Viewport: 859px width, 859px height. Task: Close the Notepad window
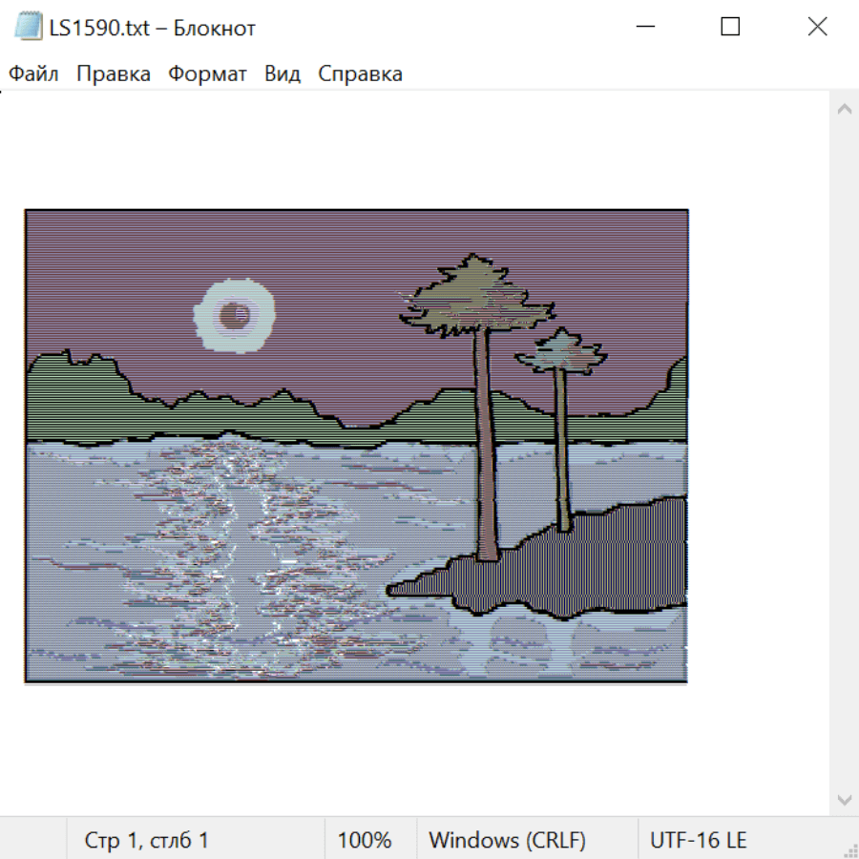tap(817, 27)
